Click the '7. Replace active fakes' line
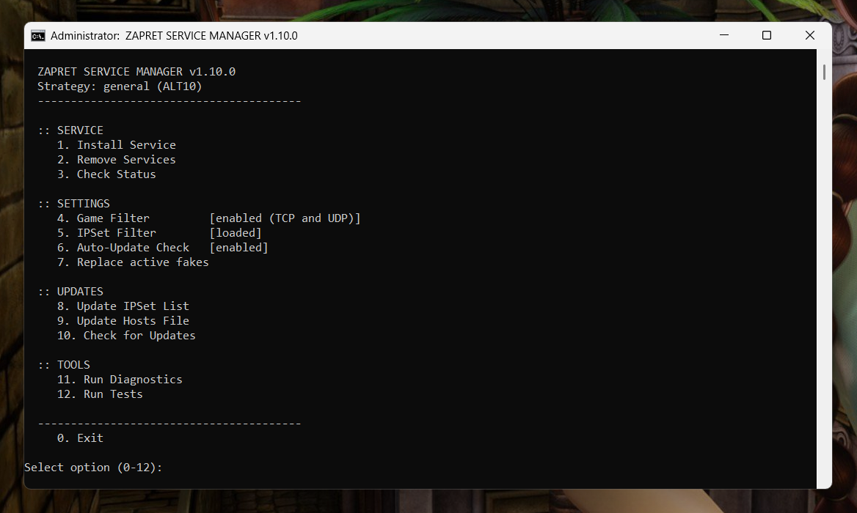 (x=133, y=262)
